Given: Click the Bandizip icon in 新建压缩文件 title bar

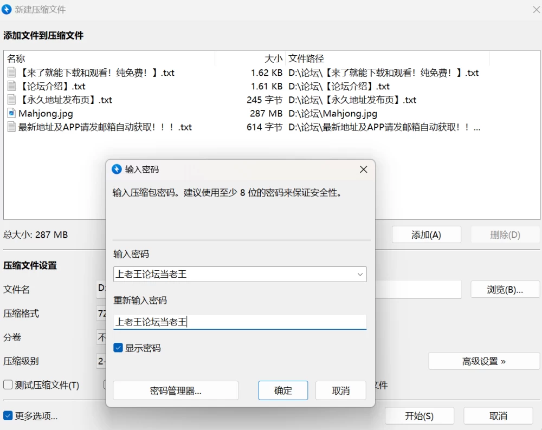Looking at the screenshot, I should [7, 9].
